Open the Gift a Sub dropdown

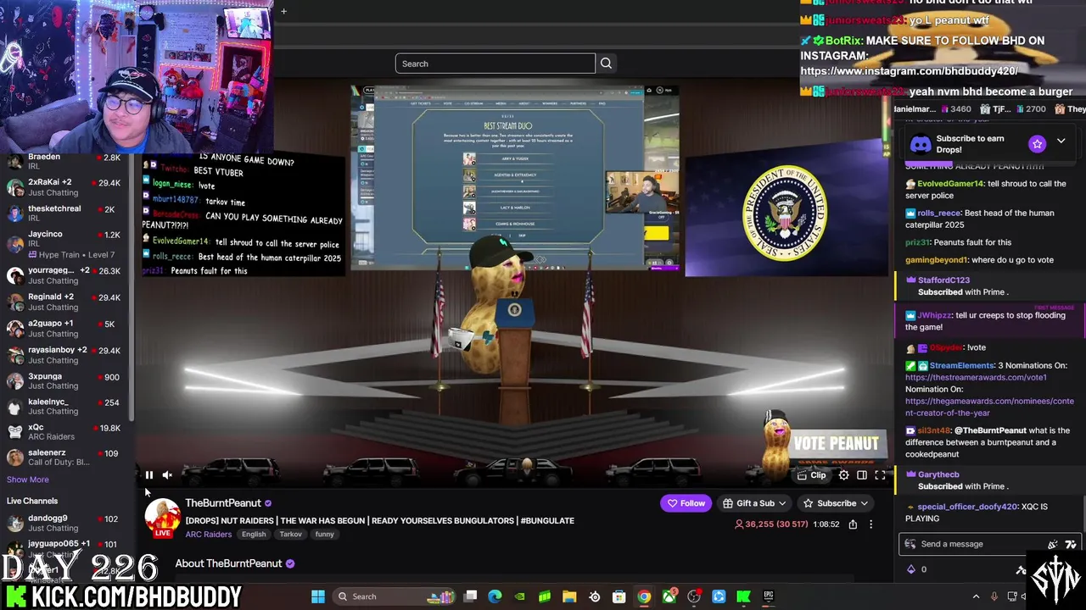pos(754,503)
